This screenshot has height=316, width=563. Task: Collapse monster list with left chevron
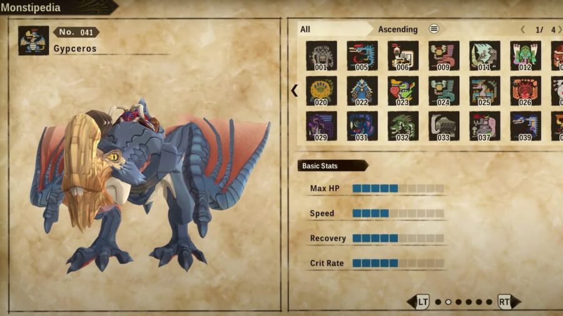coord(295,91)
